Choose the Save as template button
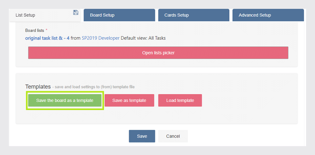The width and height of the screenshot is (315, 155). [130, 101]
